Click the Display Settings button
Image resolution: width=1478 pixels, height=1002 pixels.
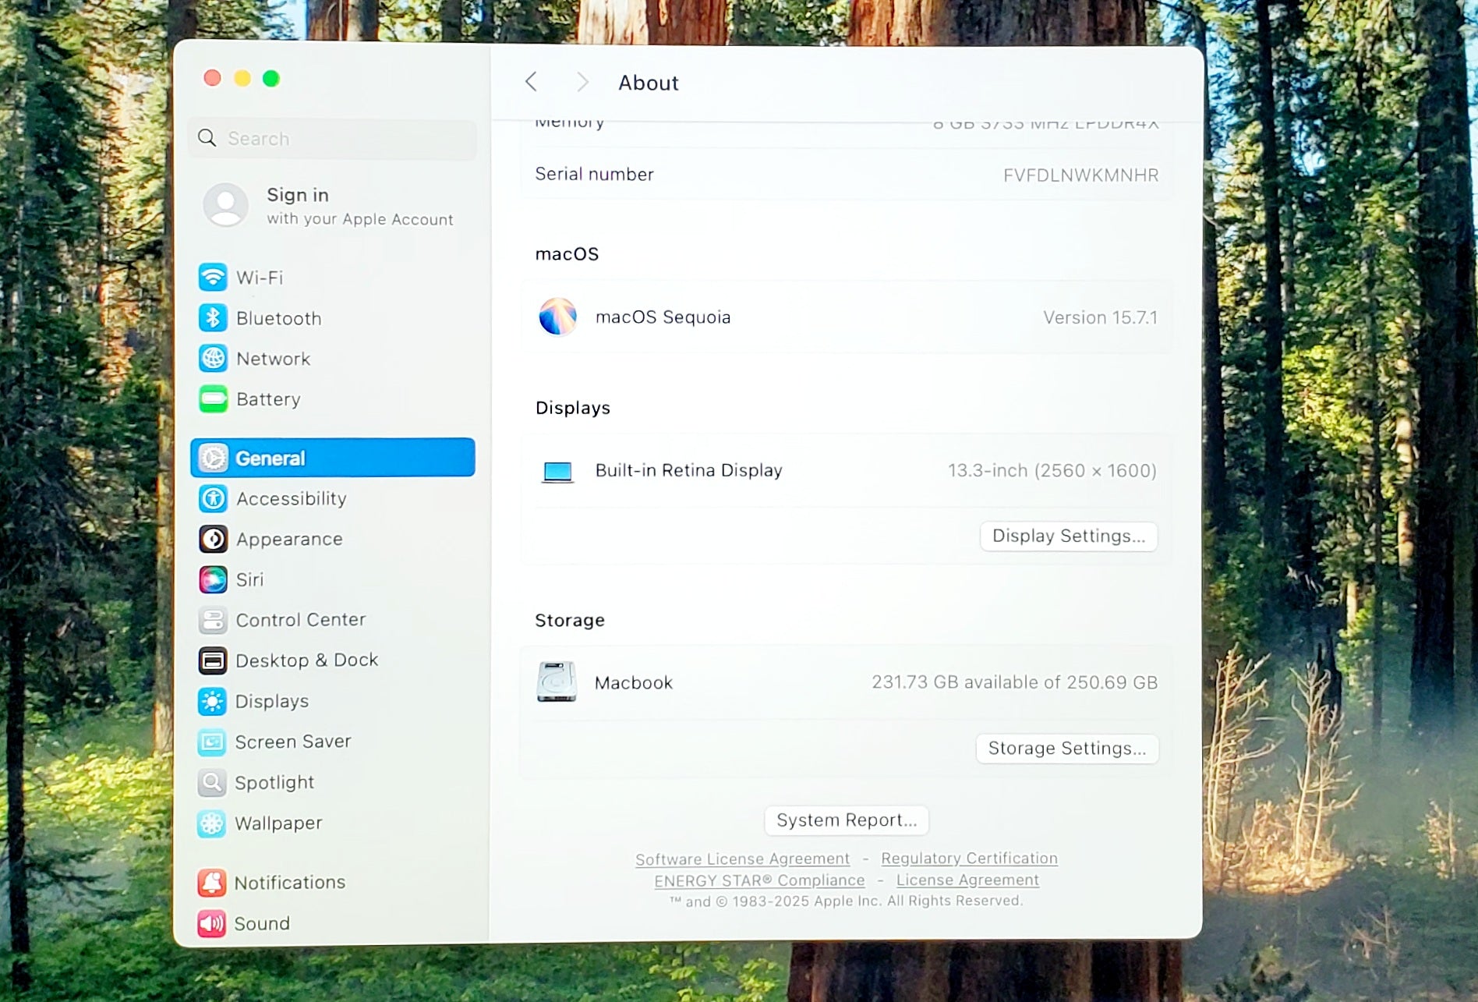click(x=1068, y=536)
